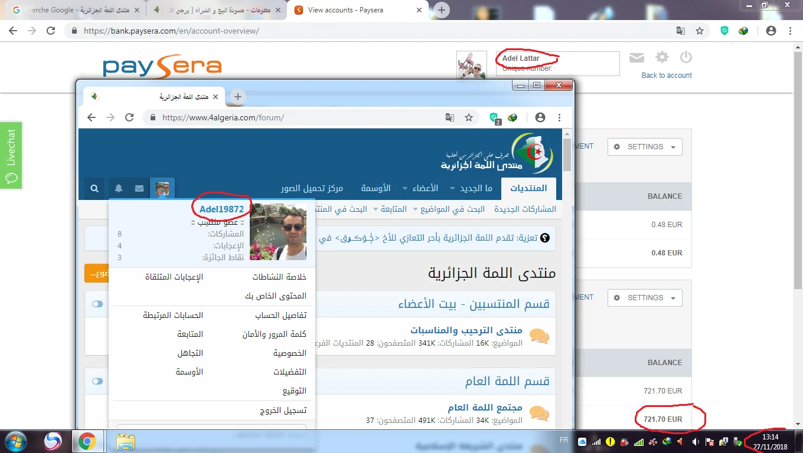
Task: Toggle collapse of قسم اللمة العام category
Action: coord(97,382)
